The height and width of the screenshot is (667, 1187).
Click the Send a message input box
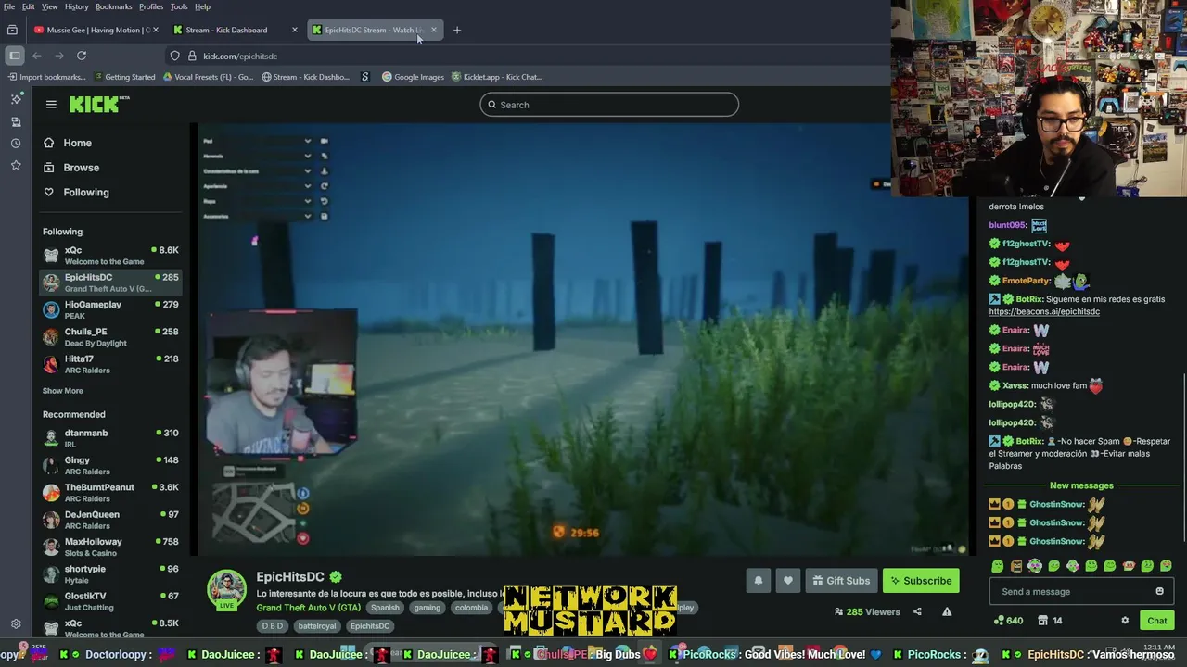click(x=1081, y=591)
